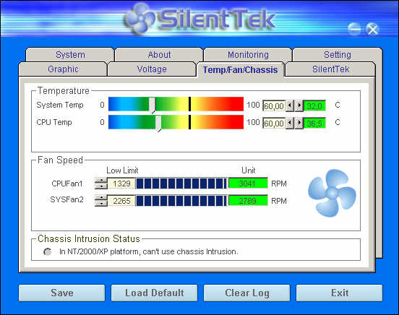
Task: Click the System Temp 60,00 limit field
Action: 275,106
